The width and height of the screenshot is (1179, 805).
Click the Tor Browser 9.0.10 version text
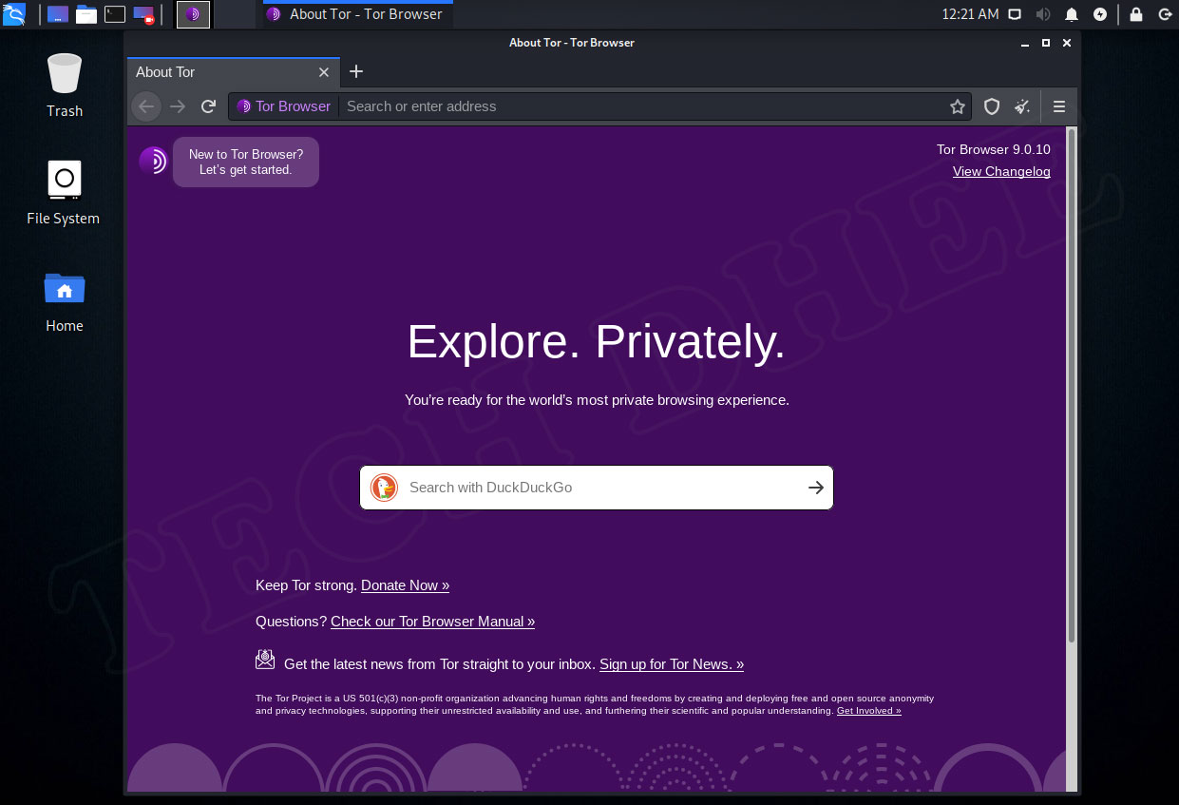coord(994,149)
